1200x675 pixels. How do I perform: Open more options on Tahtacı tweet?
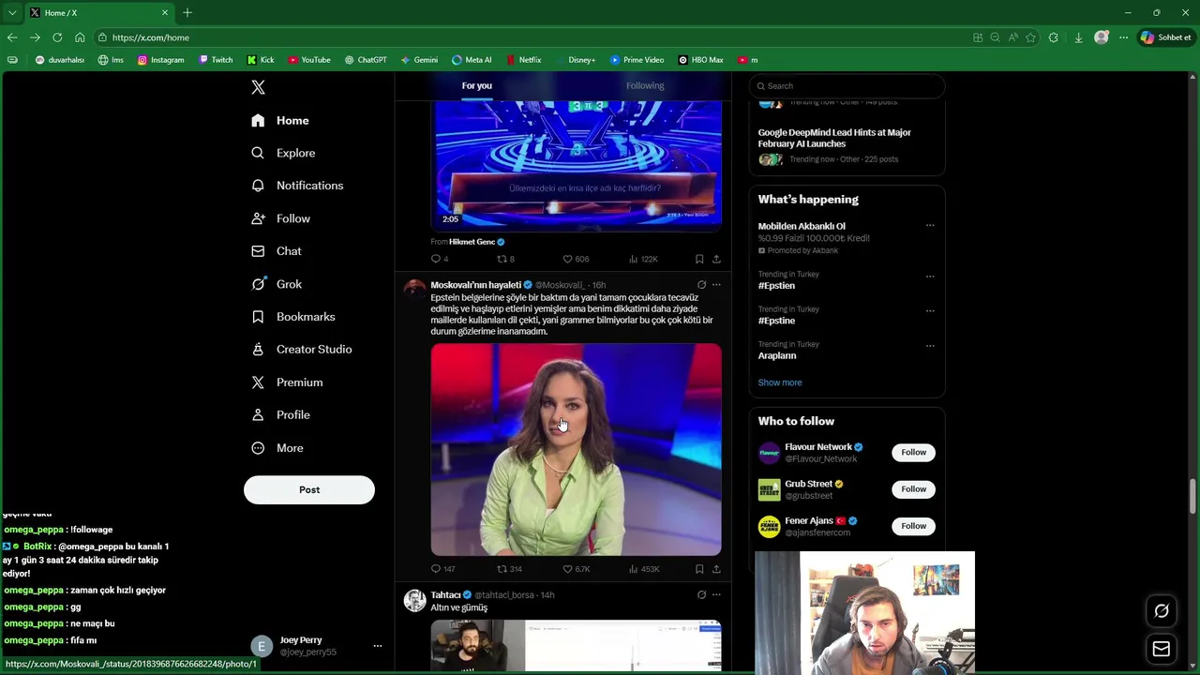pos(716,594)
